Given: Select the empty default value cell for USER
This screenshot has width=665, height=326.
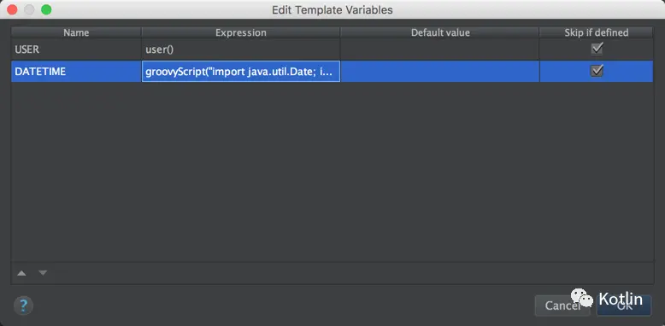Looking at the screenshot, I should click(x=440, y=49).
